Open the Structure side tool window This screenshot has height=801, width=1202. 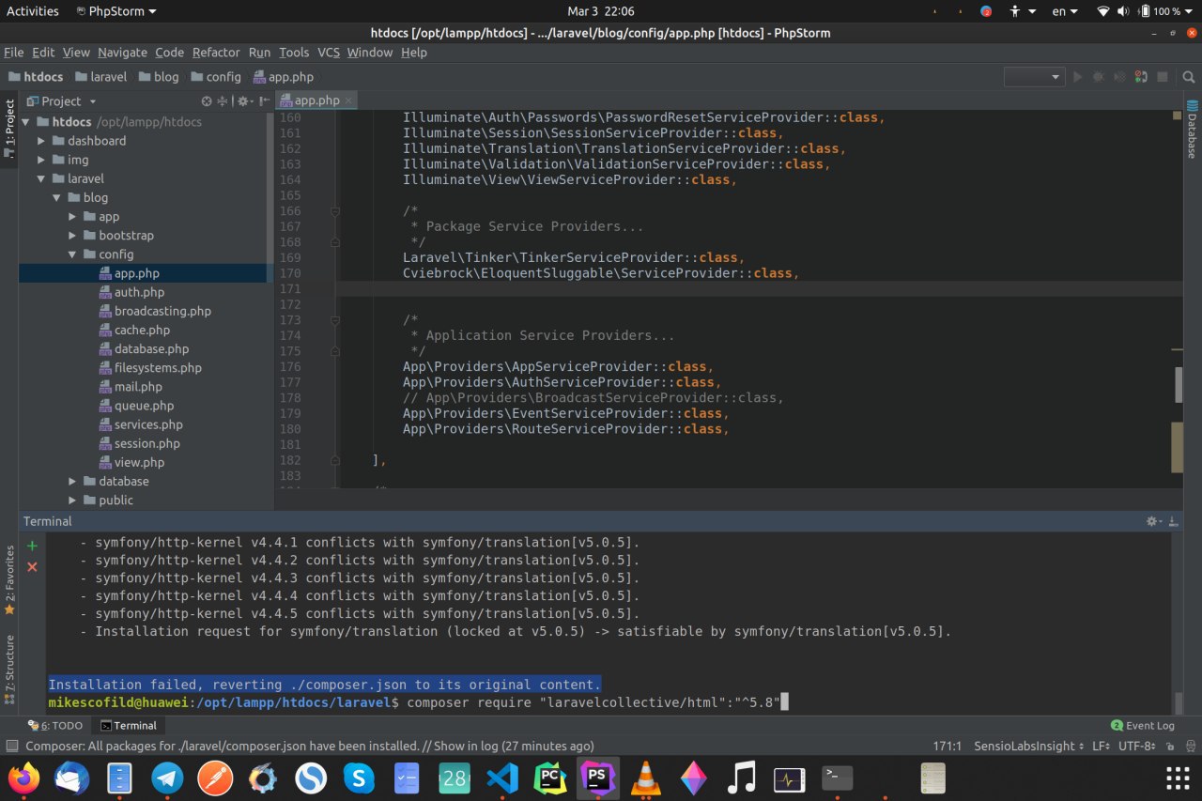pos(9,669)
